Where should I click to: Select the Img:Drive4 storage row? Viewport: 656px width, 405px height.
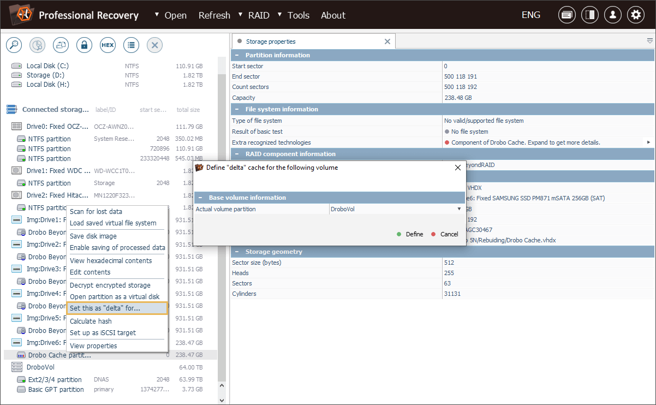[110, 294]
